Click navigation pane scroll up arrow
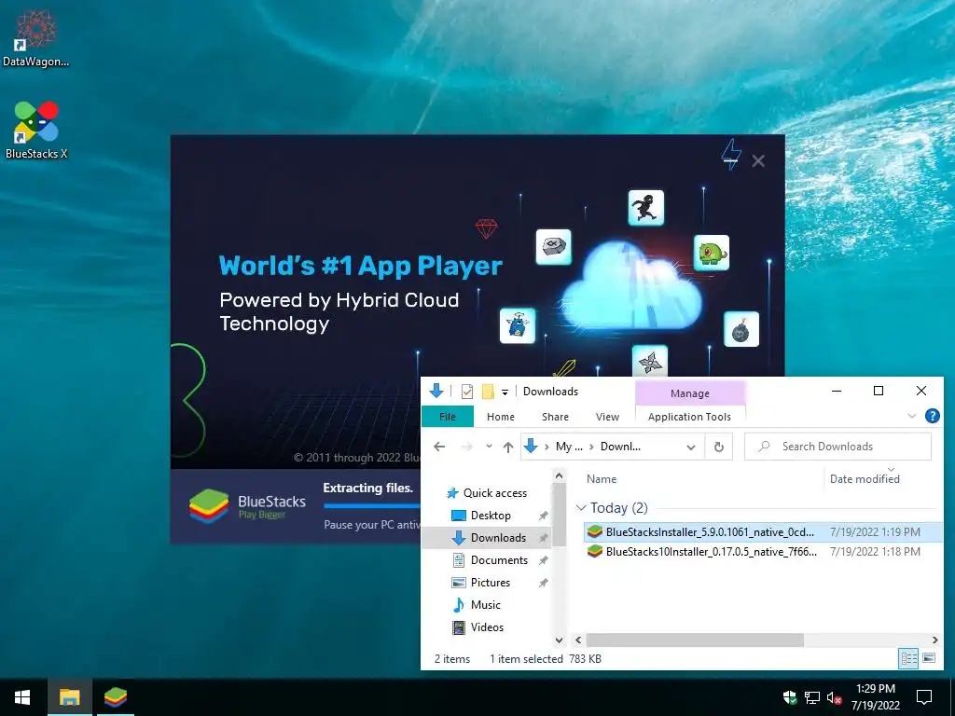955x716 pixels. pos(560,475)
